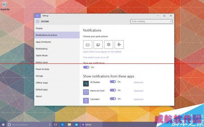Click Choose your quick actions label
Screen dimensions: 204x127
click(x=95, y=36)
